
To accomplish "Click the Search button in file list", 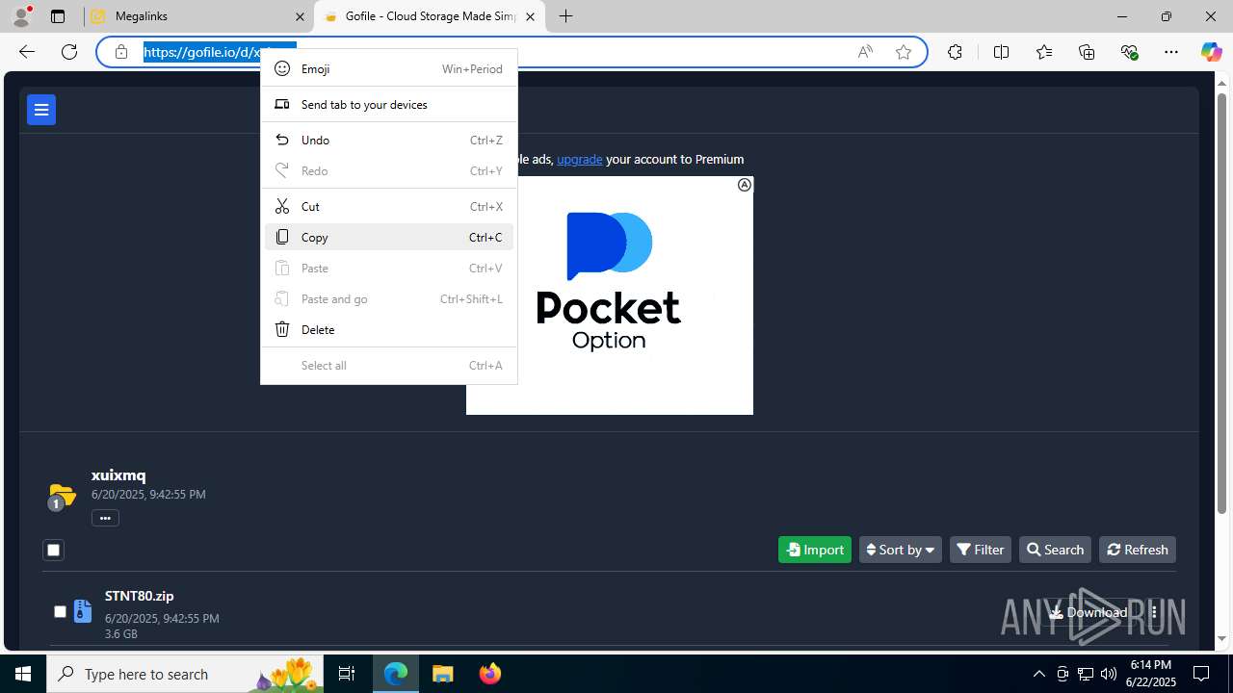I will (x=1055, y=550).
